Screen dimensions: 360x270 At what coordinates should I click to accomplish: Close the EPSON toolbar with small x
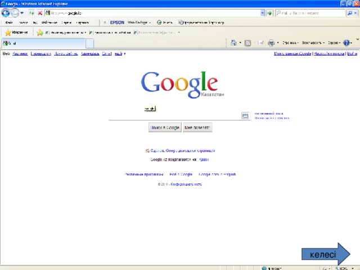(x=105, y=22)
